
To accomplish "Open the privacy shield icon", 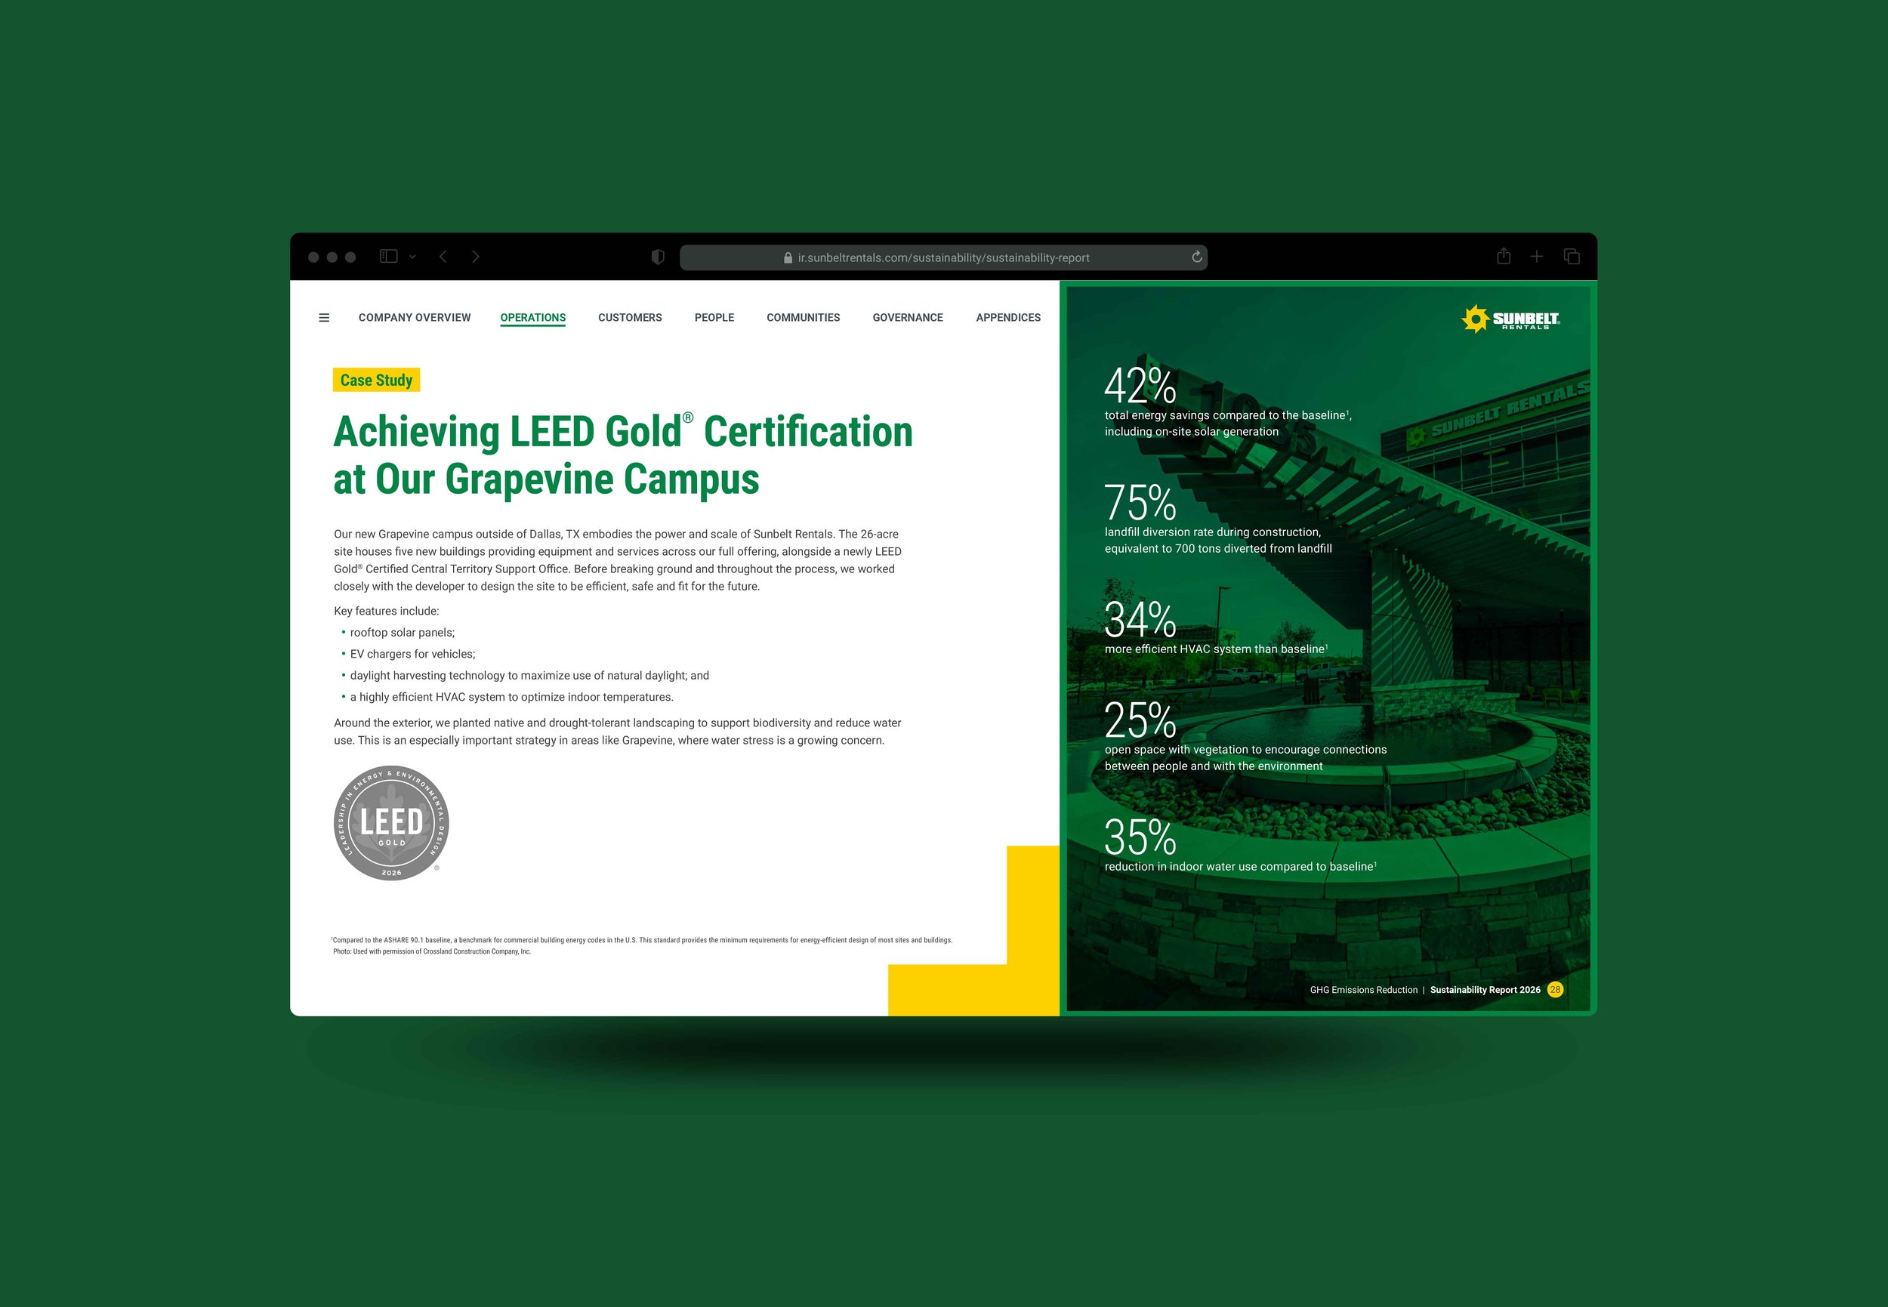I will 657,257.
